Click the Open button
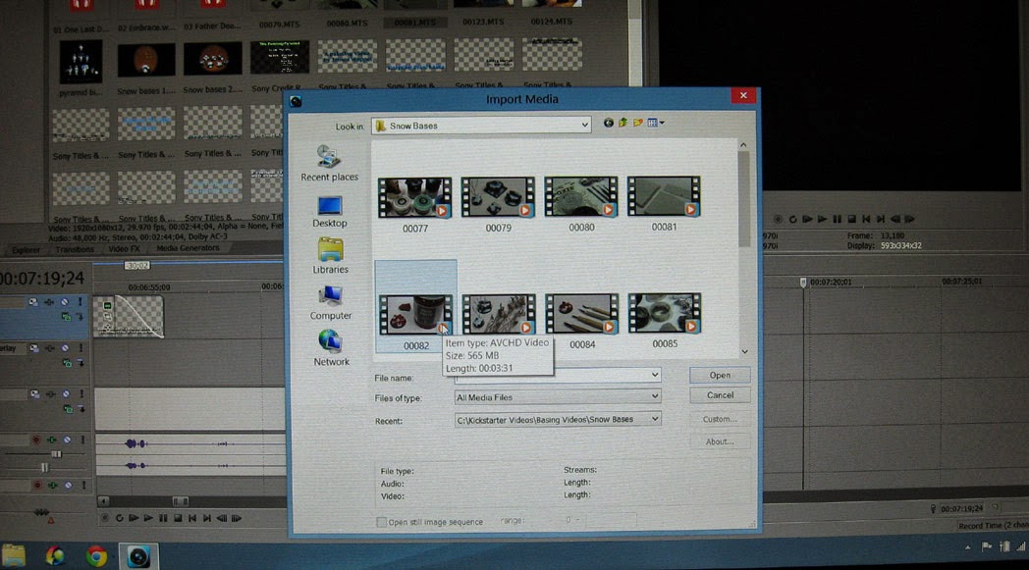Screen dimensions: 1029x570 click(x=720, y=375)
